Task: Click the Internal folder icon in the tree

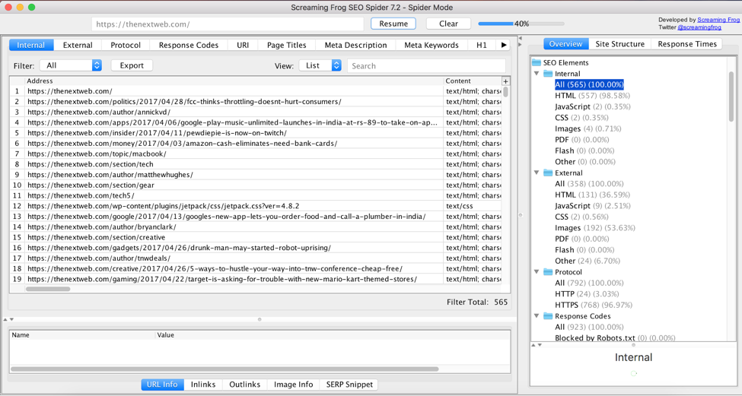Action: (x=548, y=74)
